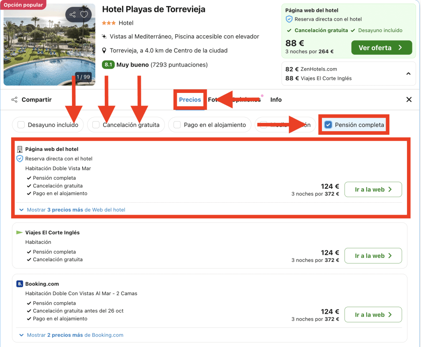Click the hotel building icon beside Página web
The height and width of the screenshot is (347, 421).
point(19,149)
